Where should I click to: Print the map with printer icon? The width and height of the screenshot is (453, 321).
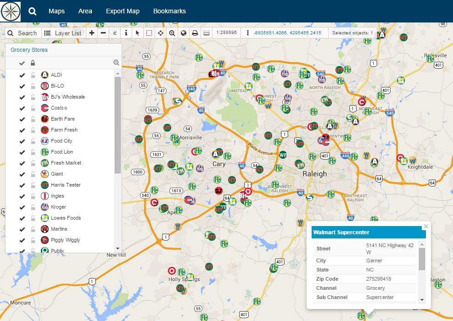195,33
